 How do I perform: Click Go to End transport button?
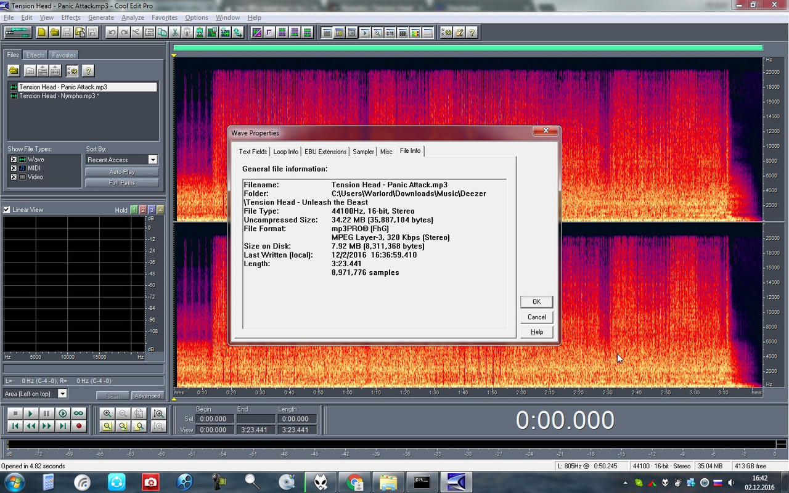point(62,426)
